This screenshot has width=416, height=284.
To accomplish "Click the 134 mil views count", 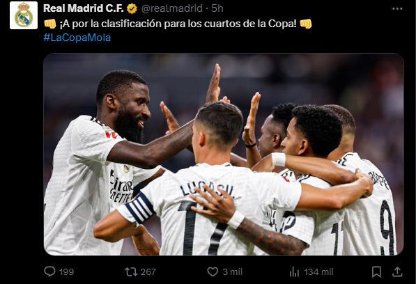I will pyautogui.click(x=318, y=272).
